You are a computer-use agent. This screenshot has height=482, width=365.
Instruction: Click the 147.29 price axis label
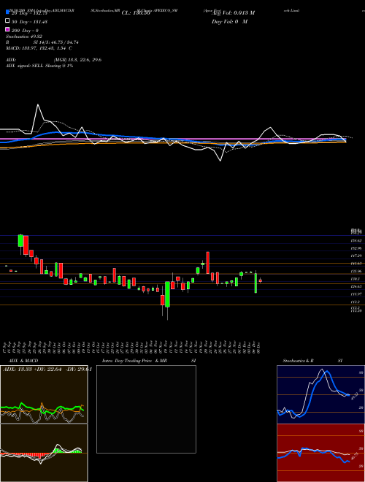pyautogui.click(x=356, y=256)
